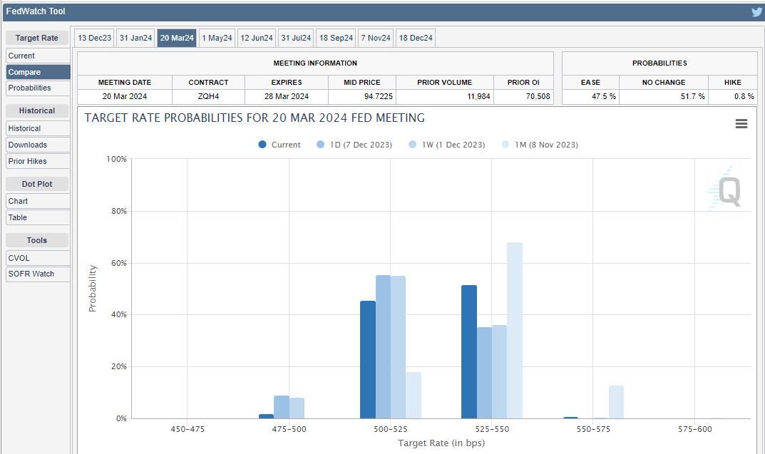Click the 28 Mar 2024 expiry cell
The height and width of the screenshot is (454, 765).
(287, 96)
